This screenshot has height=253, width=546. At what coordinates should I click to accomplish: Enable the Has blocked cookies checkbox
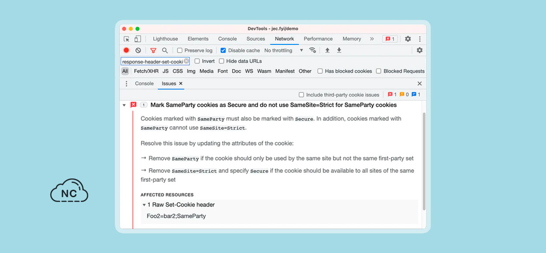tap(320, 71)
